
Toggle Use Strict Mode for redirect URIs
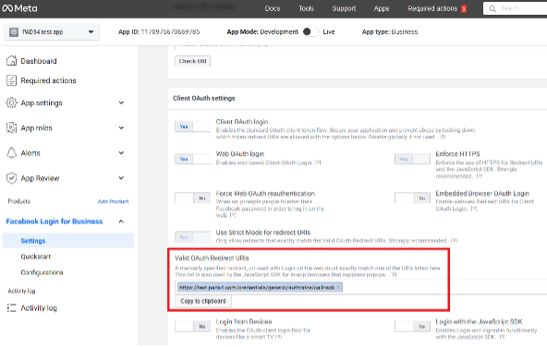coord(192,237)
